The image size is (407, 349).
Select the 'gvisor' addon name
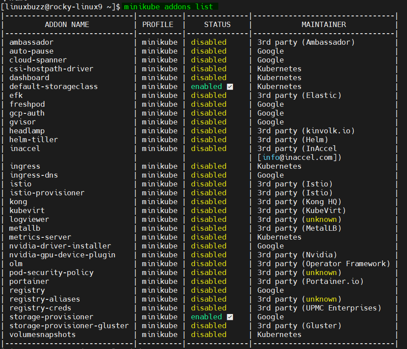[23, 122]
